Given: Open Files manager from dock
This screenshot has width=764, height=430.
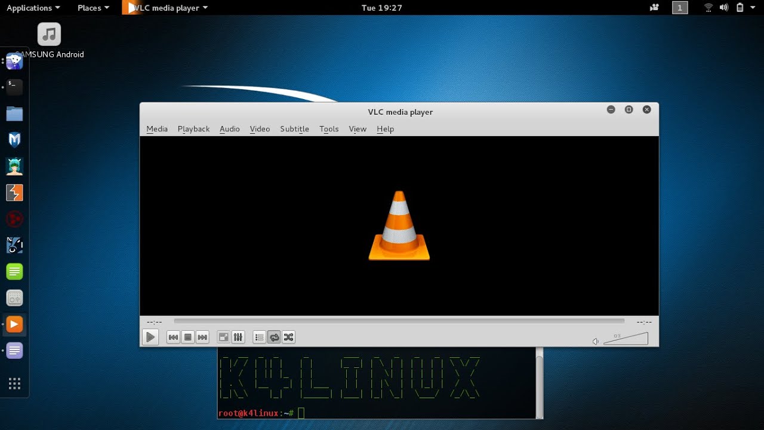Looking at the screenshot, I should point(14,113).
